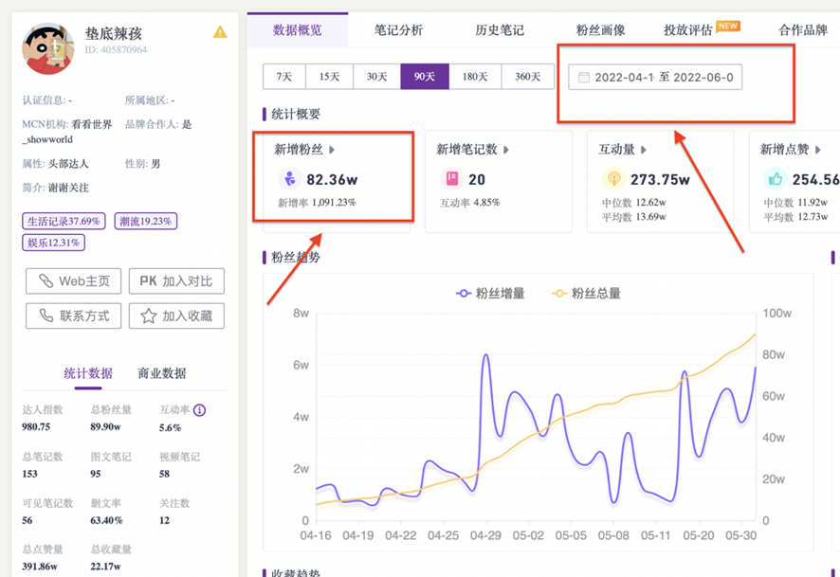Click the 达人指数 value 980.75

tap(36, 427)
